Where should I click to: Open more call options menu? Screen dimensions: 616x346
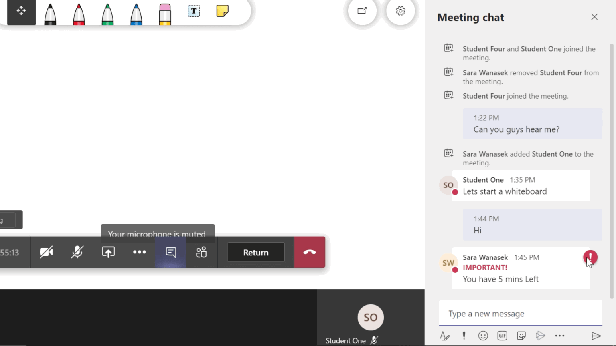[139, 252]
